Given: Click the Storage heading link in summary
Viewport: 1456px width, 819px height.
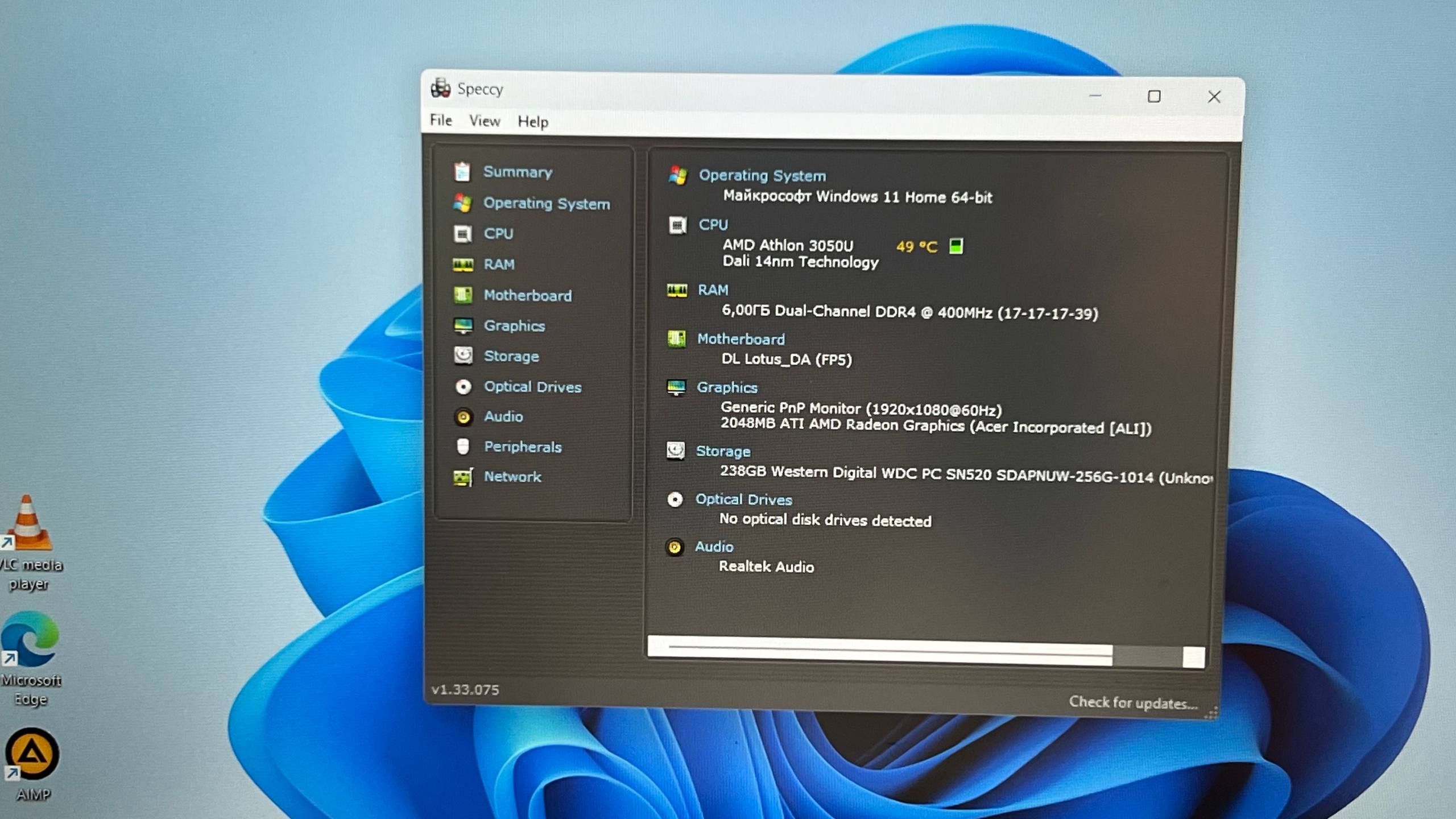Looking at the screenshot, I should (723, 452).
